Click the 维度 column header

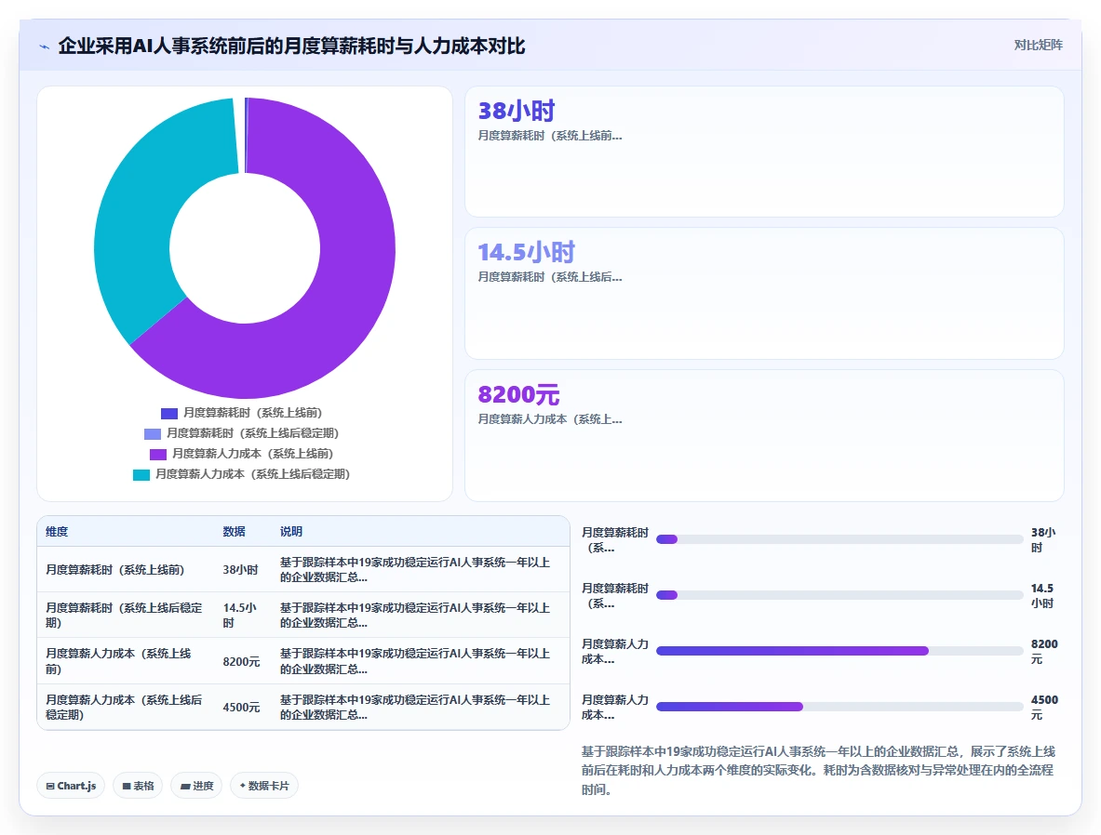click(57, 531)
